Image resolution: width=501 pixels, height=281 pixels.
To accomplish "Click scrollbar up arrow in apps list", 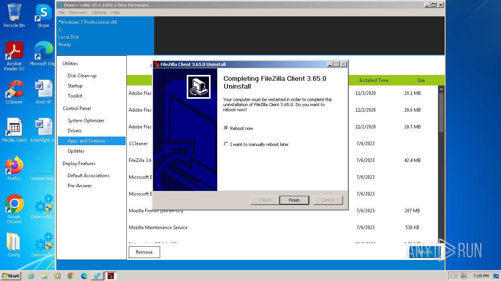I will 441,89.
